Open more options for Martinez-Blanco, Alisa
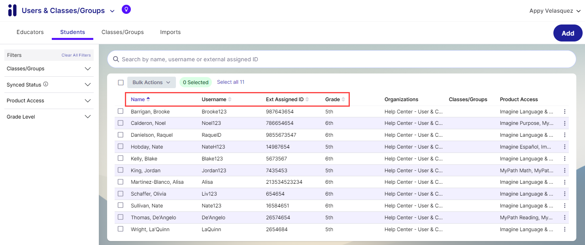585x245 pixels. (564, 182)
